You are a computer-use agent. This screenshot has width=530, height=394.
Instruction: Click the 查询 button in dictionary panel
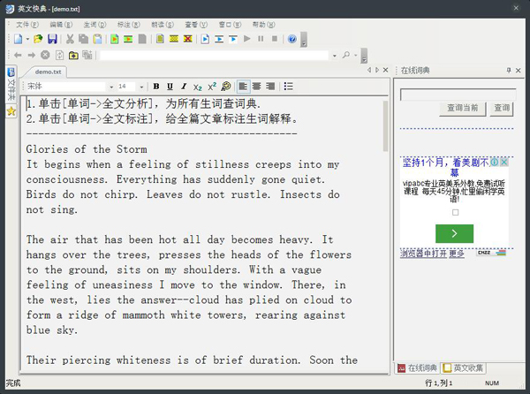pos(502,108)
